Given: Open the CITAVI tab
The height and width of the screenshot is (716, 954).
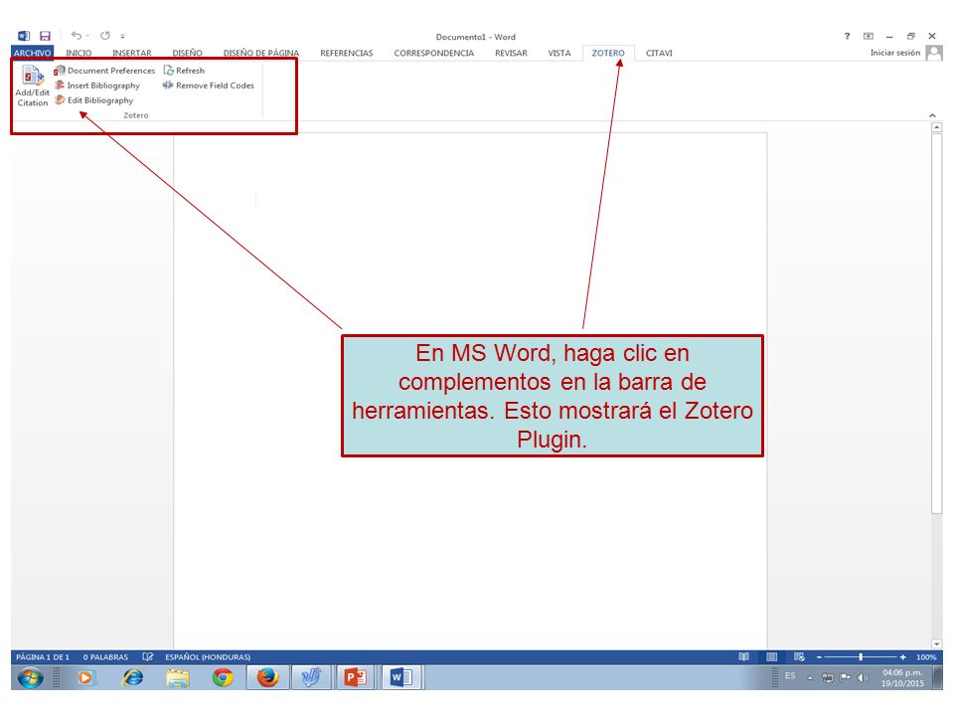Looking at the screenshot, I should (659, 53).
